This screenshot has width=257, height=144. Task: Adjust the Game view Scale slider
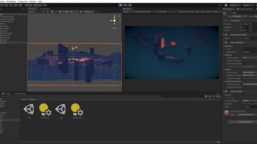click(x=167, y=12)
